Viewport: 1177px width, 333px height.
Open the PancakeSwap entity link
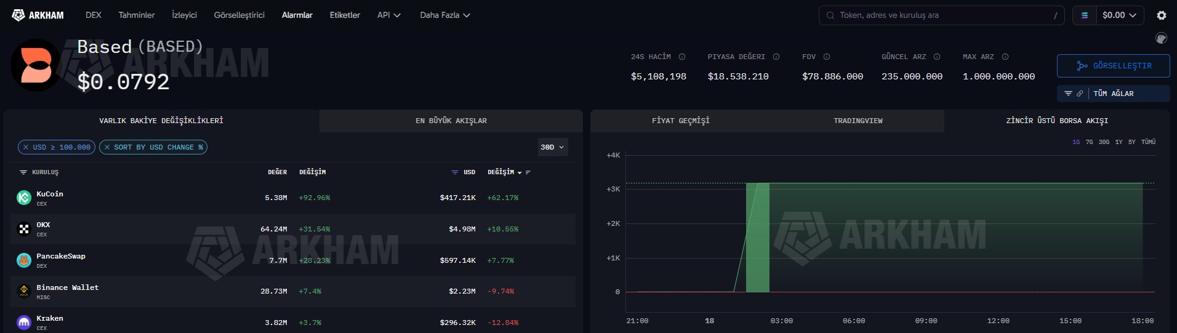61,256
